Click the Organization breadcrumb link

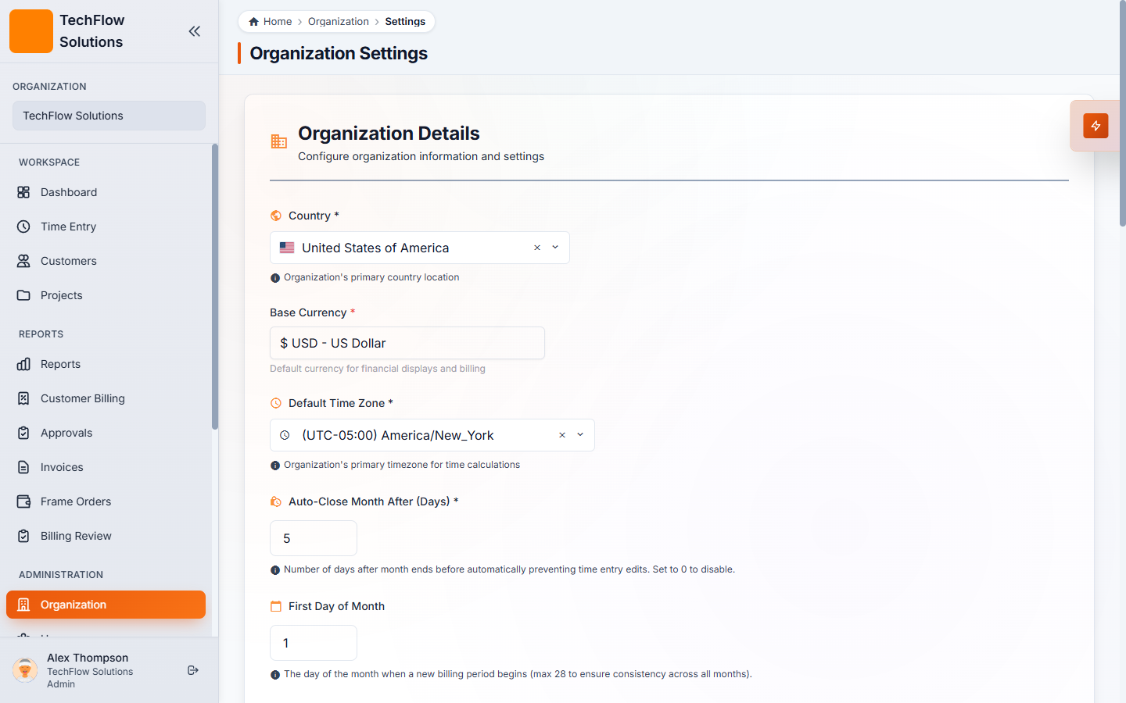point(339,22)
